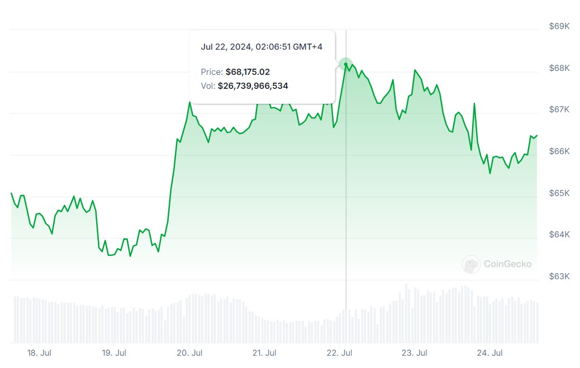Click the $69K price axis label
This screenshot has width=580, height=368.
click(x=559, y=26)
